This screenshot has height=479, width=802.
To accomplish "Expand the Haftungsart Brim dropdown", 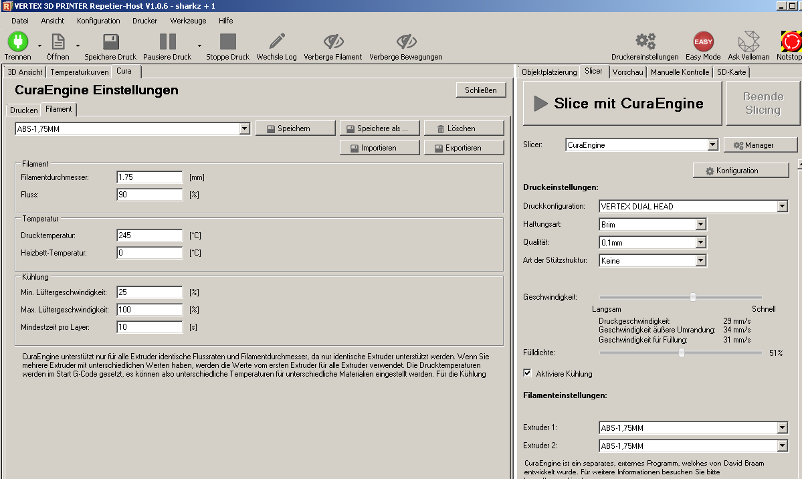I will point(701,224).
